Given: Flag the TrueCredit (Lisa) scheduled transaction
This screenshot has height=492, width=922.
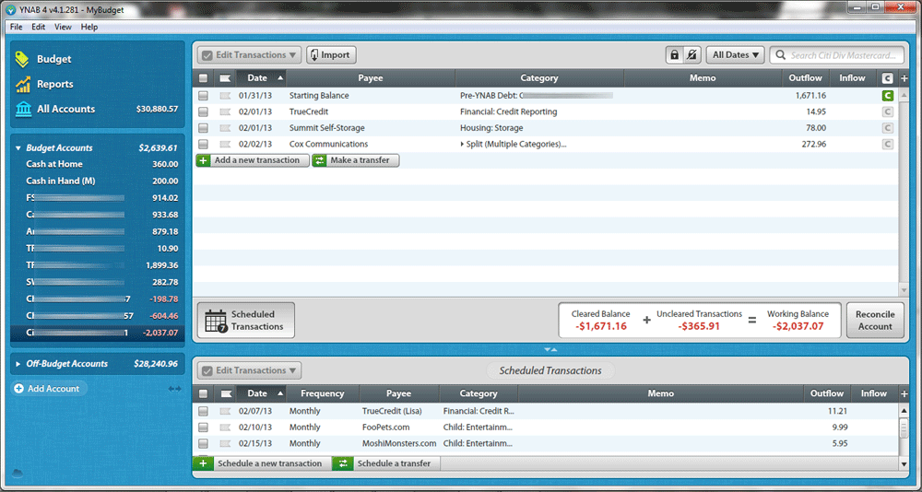Looking at the screenshot, I should [225, 411].
